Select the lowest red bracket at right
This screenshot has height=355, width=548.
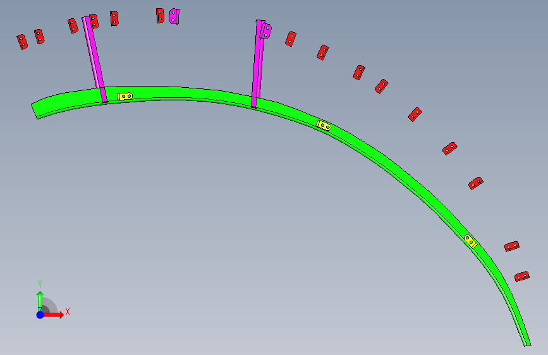click(x=522, y=277)
